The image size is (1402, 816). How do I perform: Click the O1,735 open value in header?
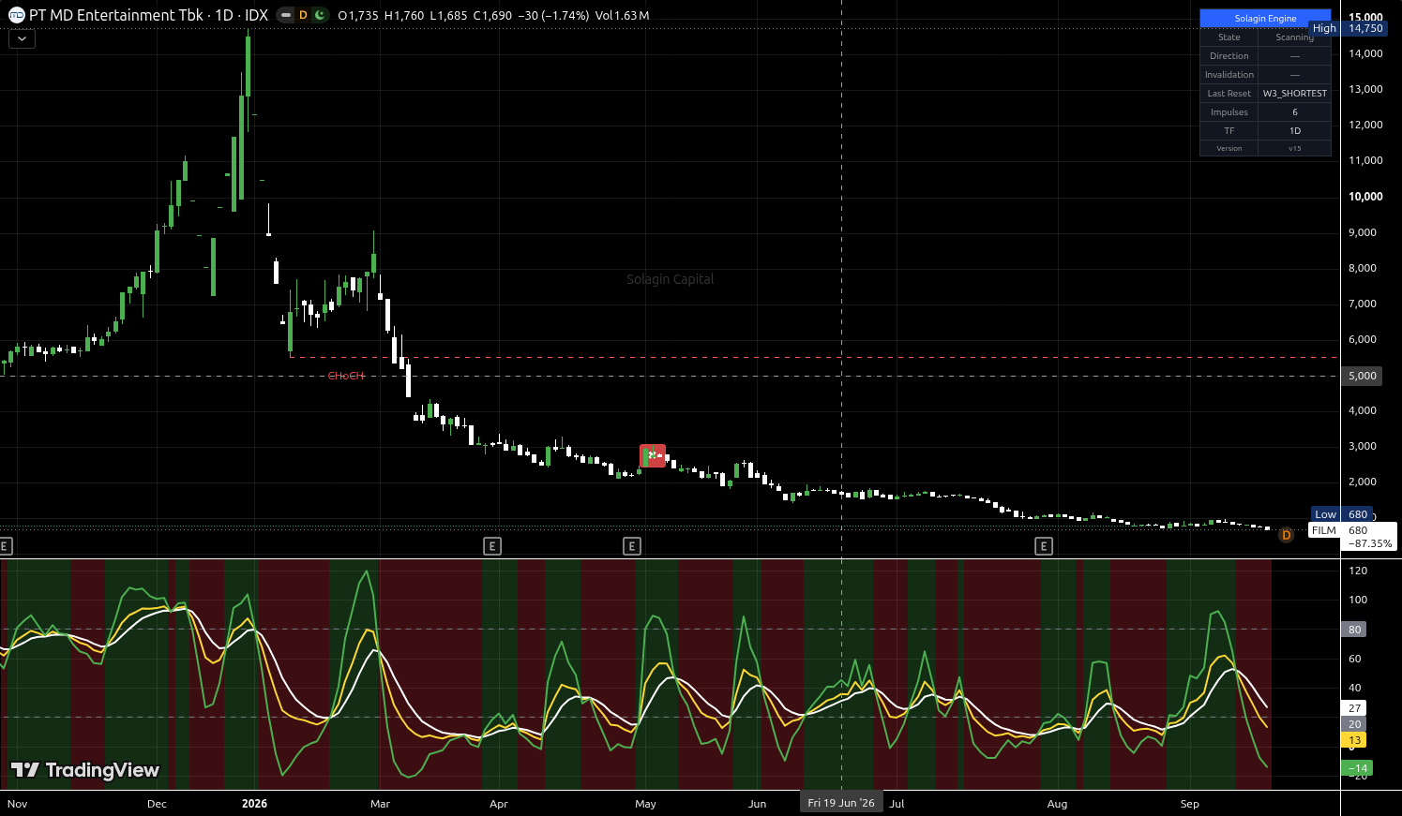click(358, 16)
